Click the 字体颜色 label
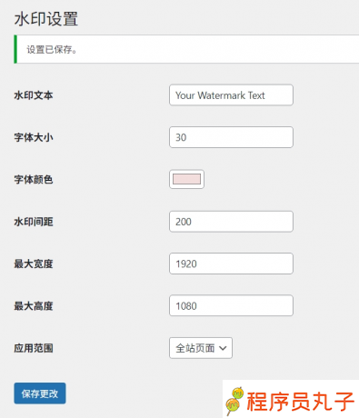The width and height of the screenshot is (359, 418). click(34, 180)
